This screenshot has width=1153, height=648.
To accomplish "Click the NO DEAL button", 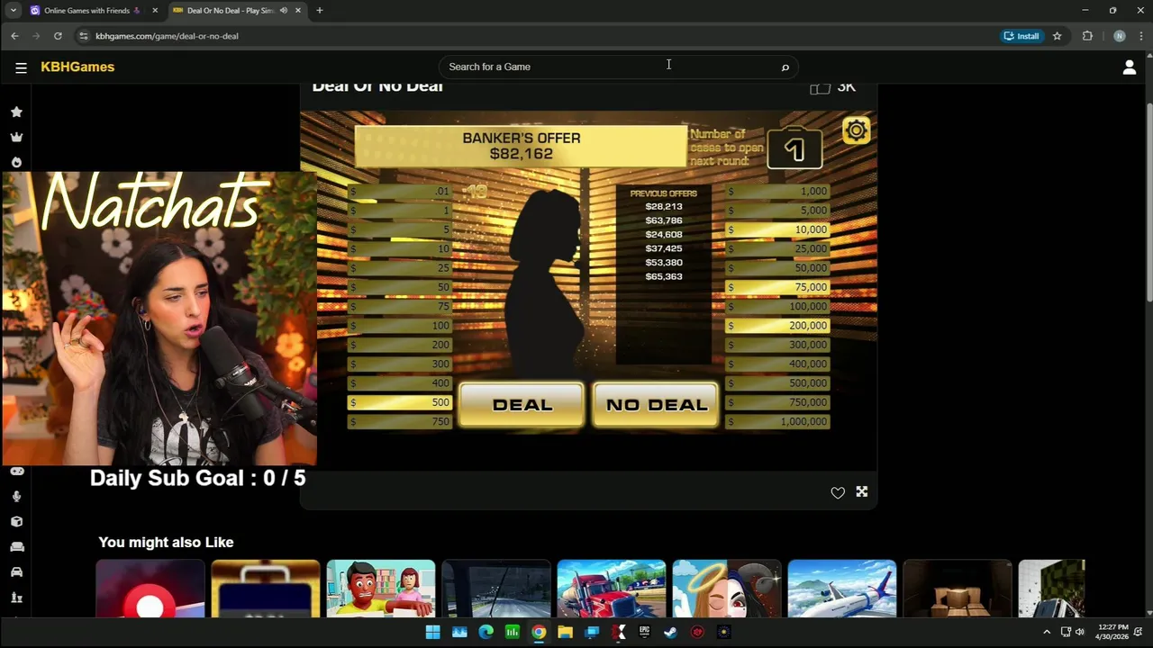I will [656, 405].
